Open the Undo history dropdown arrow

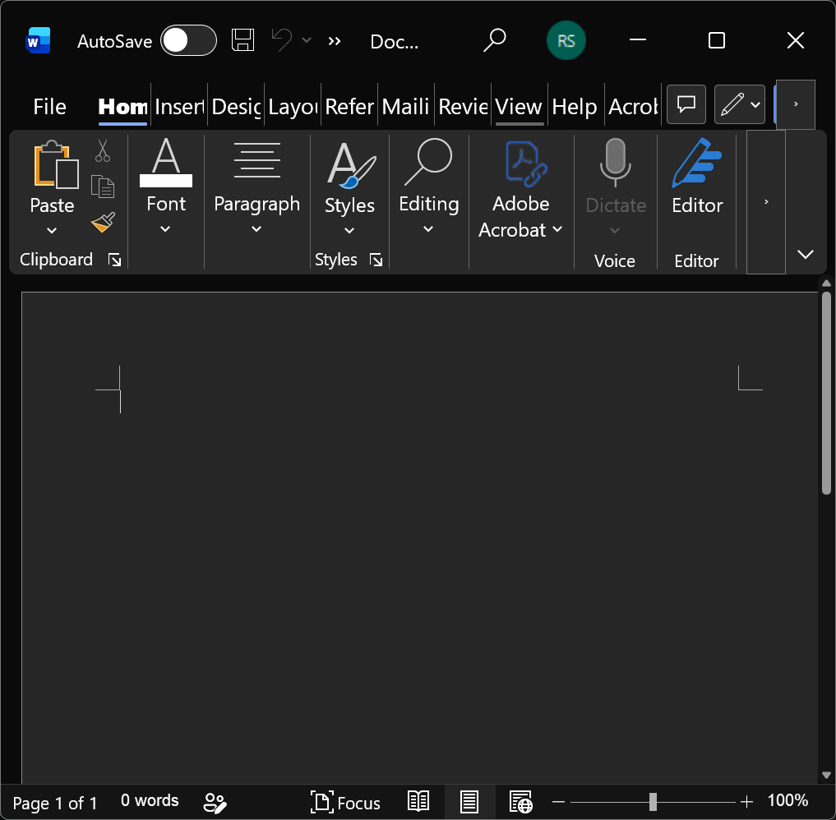tap(307, 40)
